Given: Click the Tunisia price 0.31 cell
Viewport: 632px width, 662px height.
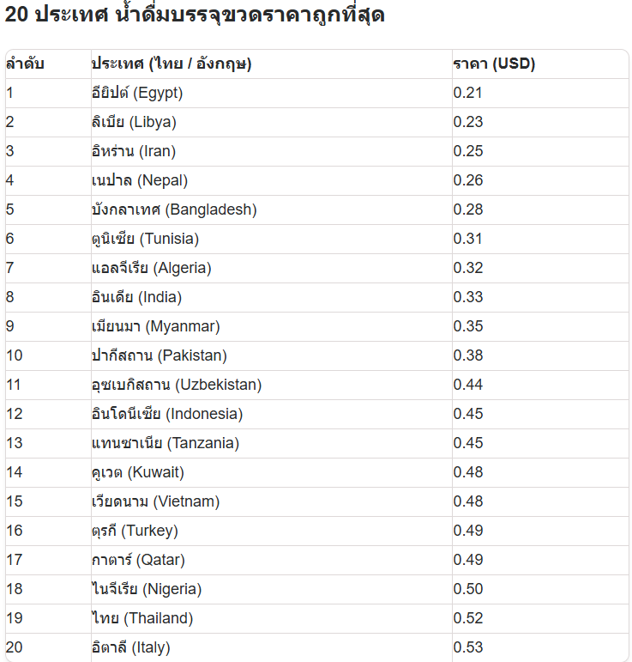Looking at the screenshot, I should (x=540, y=239).
